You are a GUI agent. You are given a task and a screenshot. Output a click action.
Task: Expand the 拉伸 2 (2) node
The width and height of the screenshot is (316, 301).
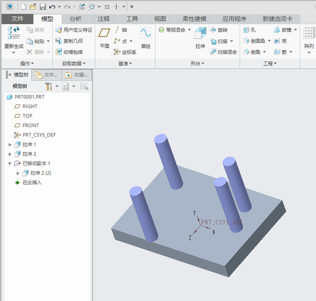(x=18, y=173)
